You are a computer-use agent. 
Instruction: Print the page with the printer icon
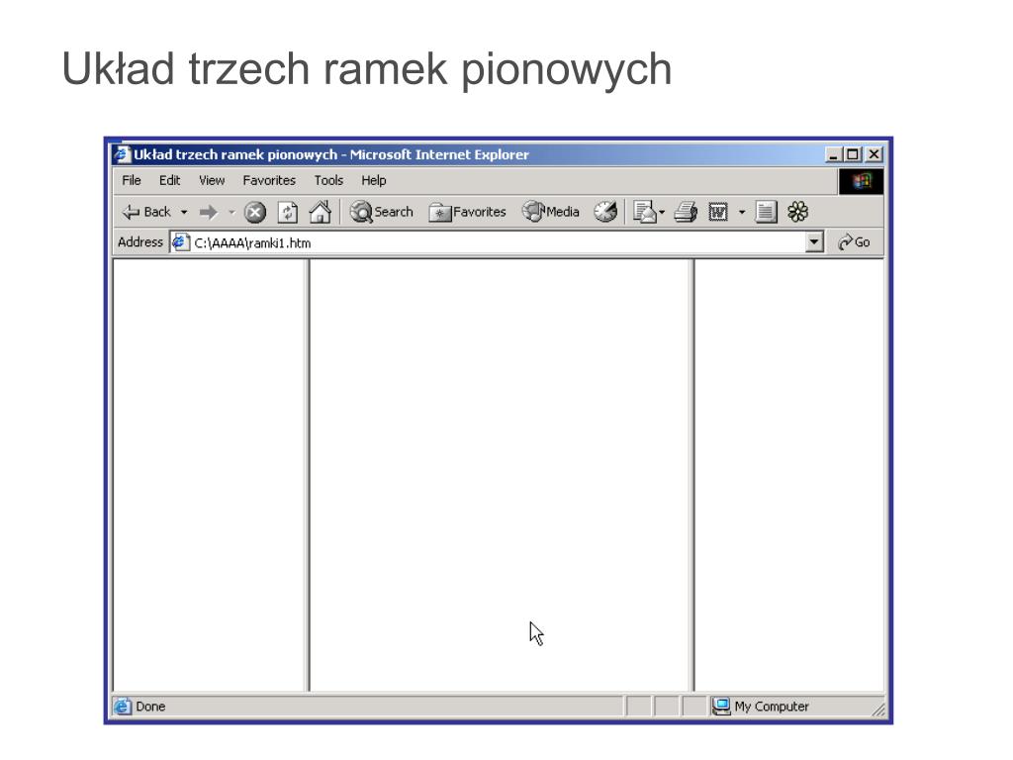coord(686,212)
